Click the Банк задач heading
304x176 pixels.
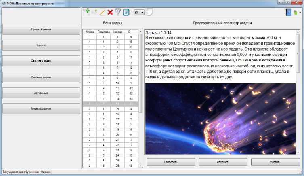coord(112,23)
